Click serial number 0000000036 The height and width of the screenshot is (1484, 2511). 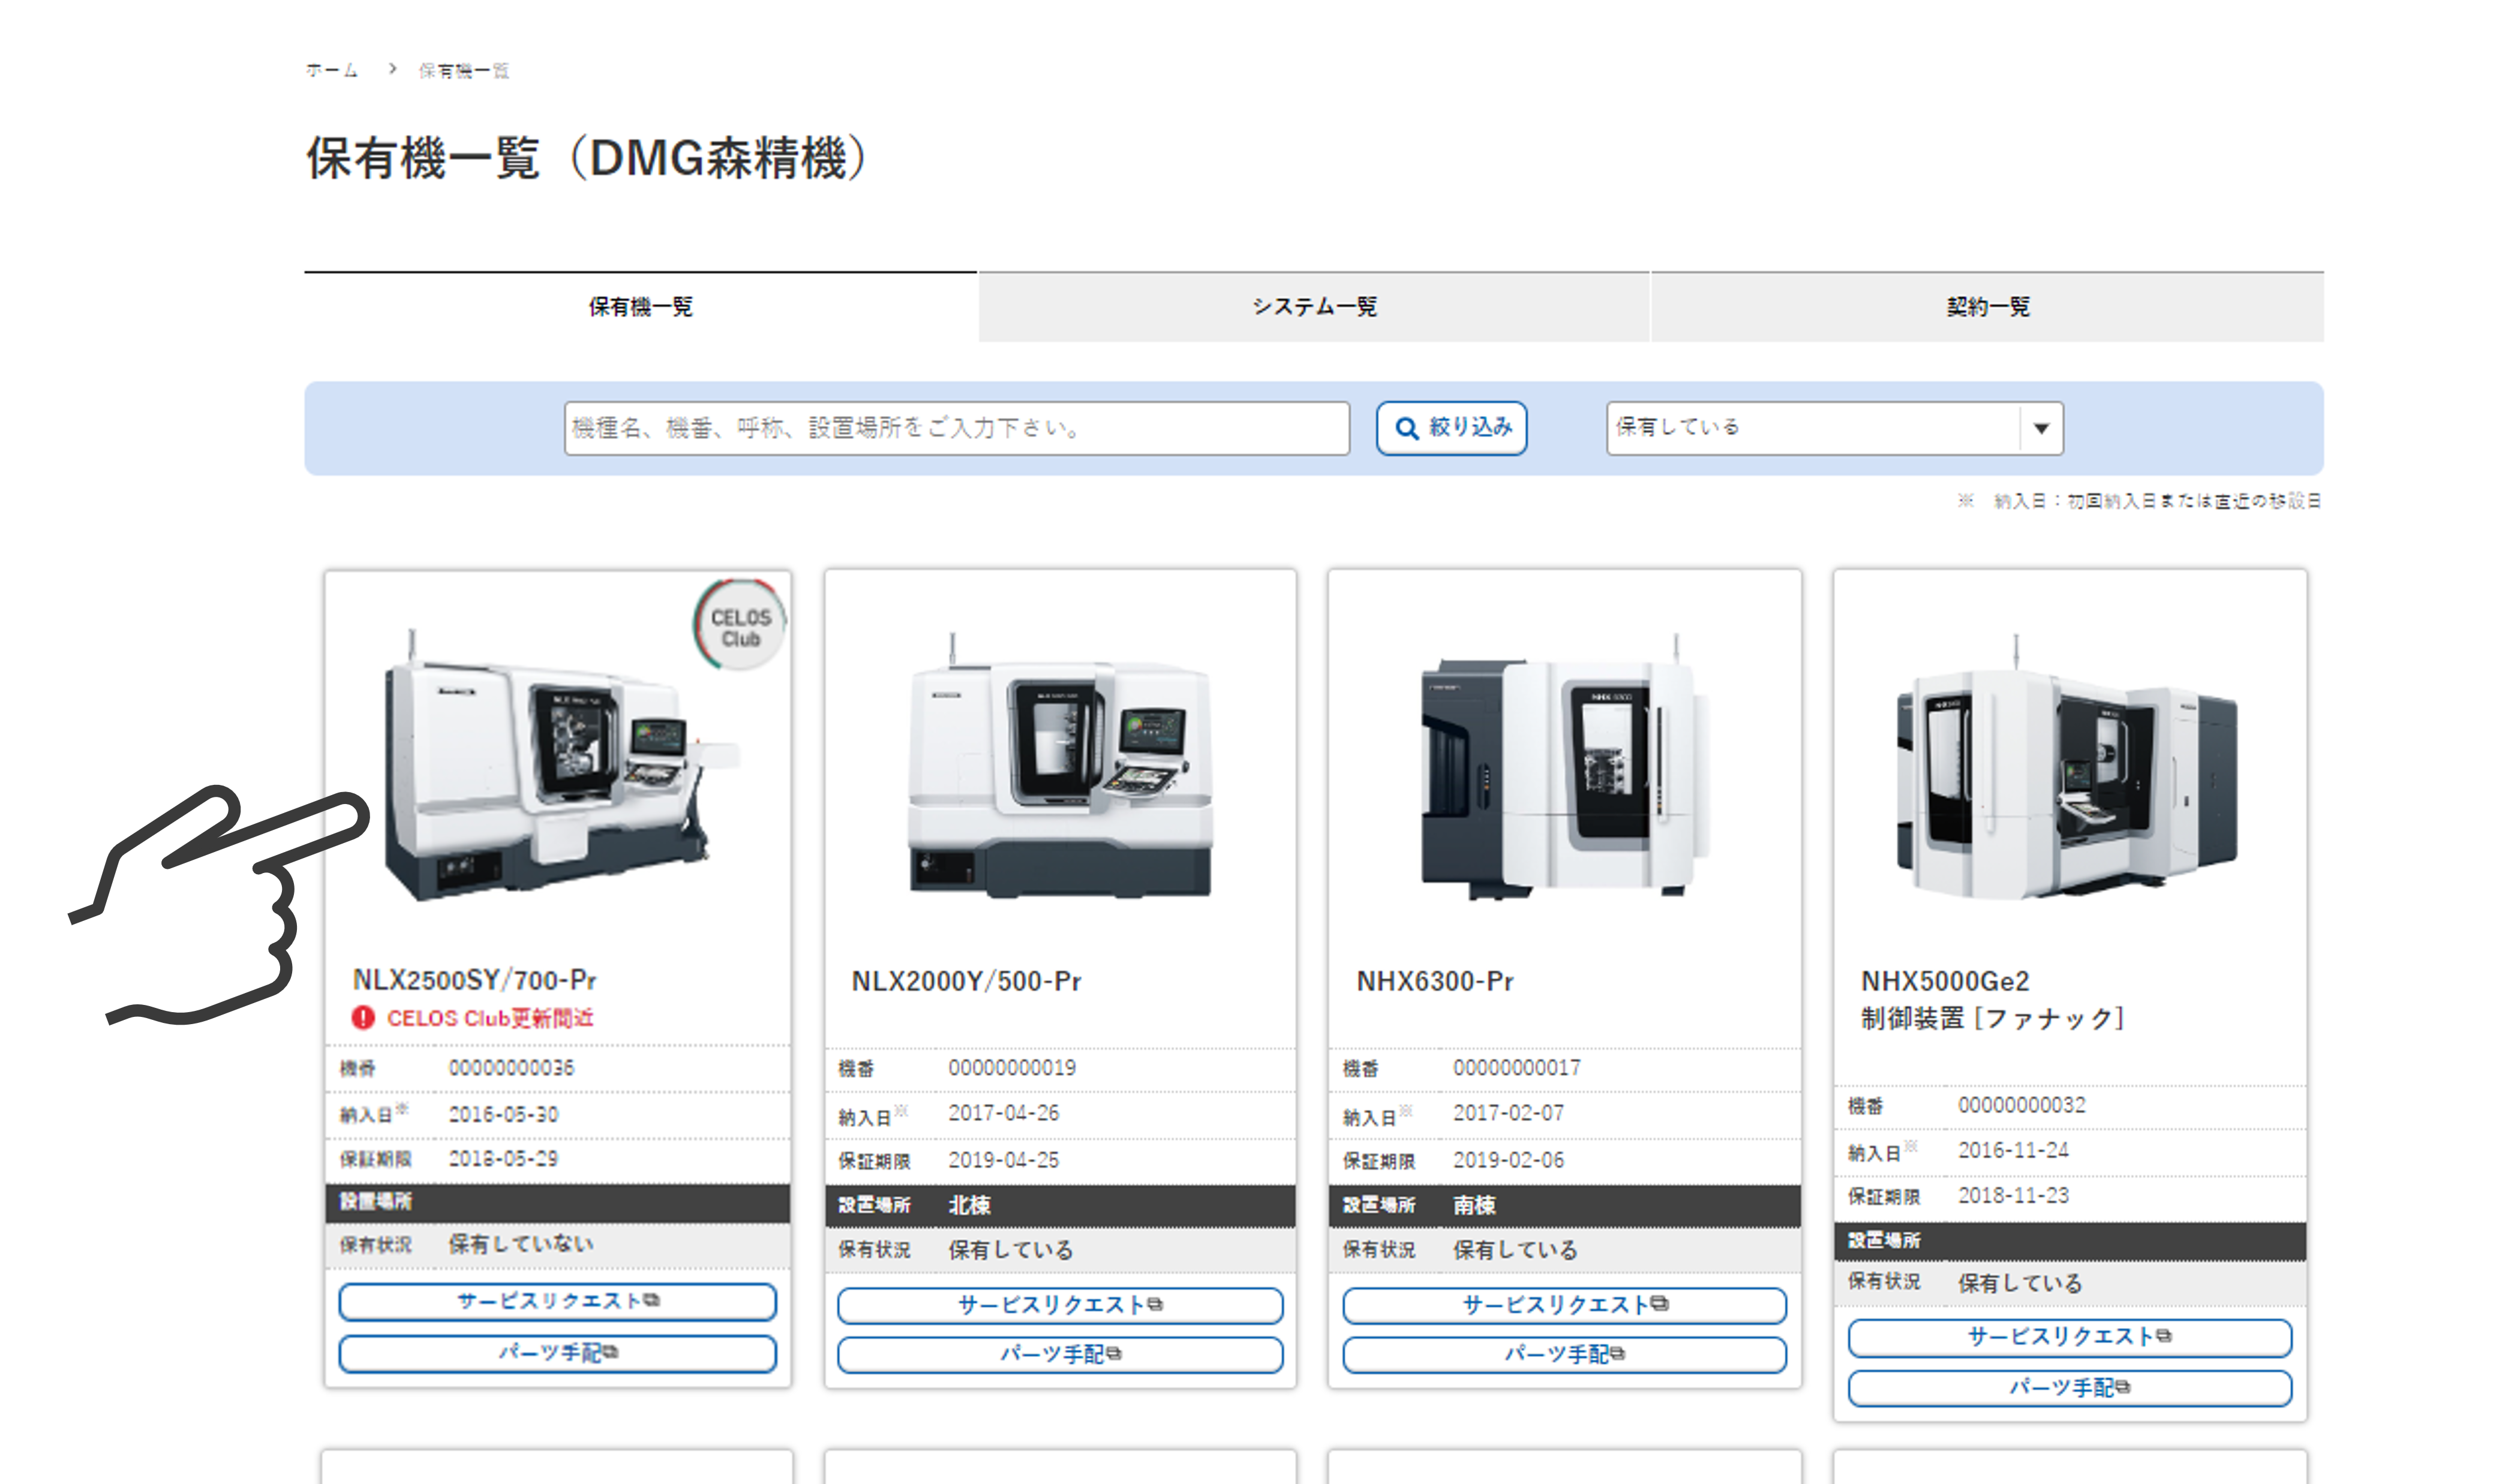511,1068
